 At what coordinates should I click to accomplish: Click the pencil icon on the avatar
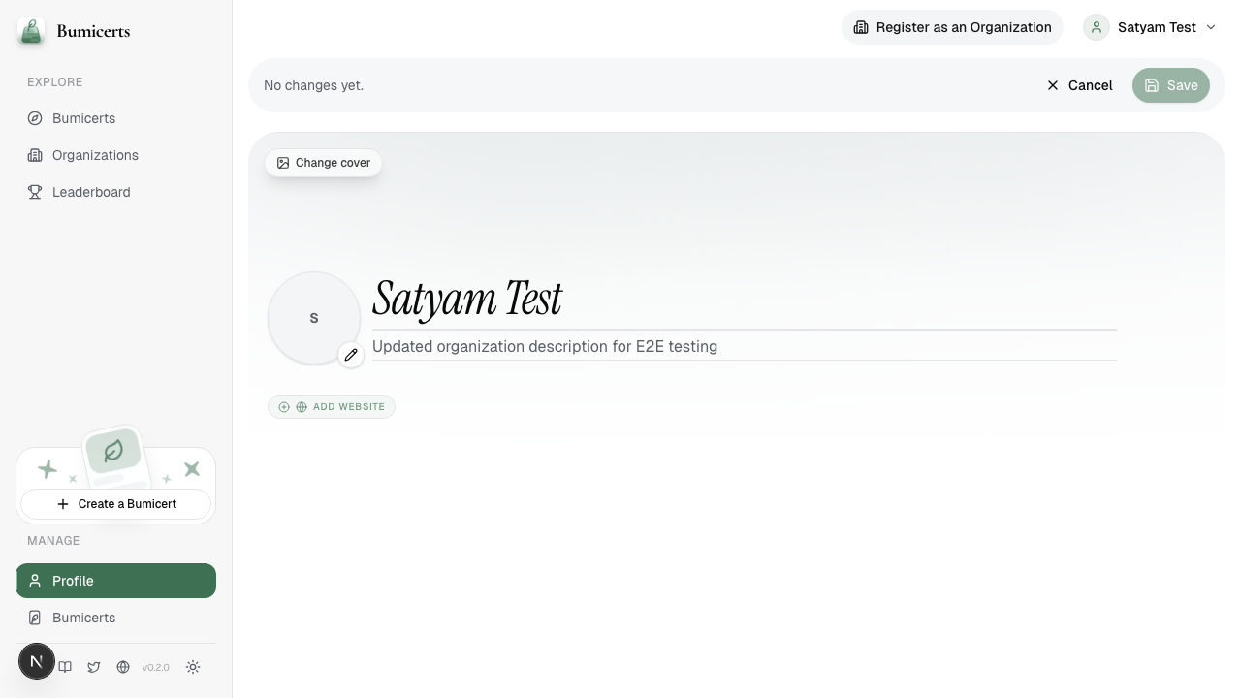pos(351,355)
